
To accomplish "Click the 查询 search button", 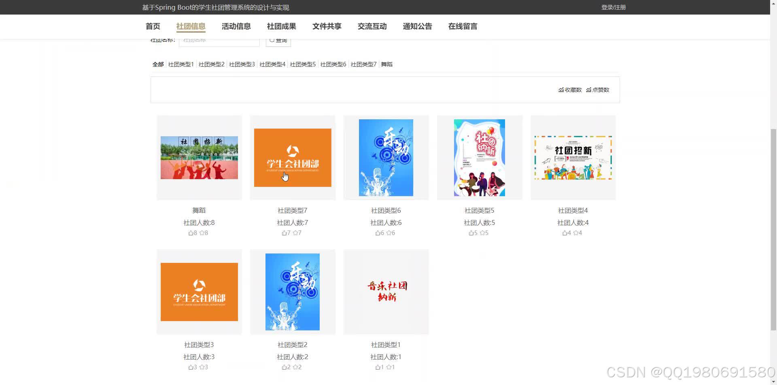I will (278, 40).
